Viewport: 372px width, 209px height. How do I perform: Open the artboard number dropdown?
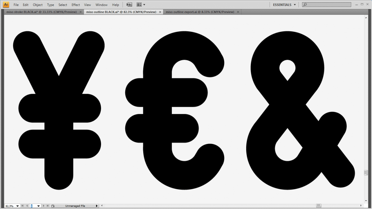tap(38, 206)
